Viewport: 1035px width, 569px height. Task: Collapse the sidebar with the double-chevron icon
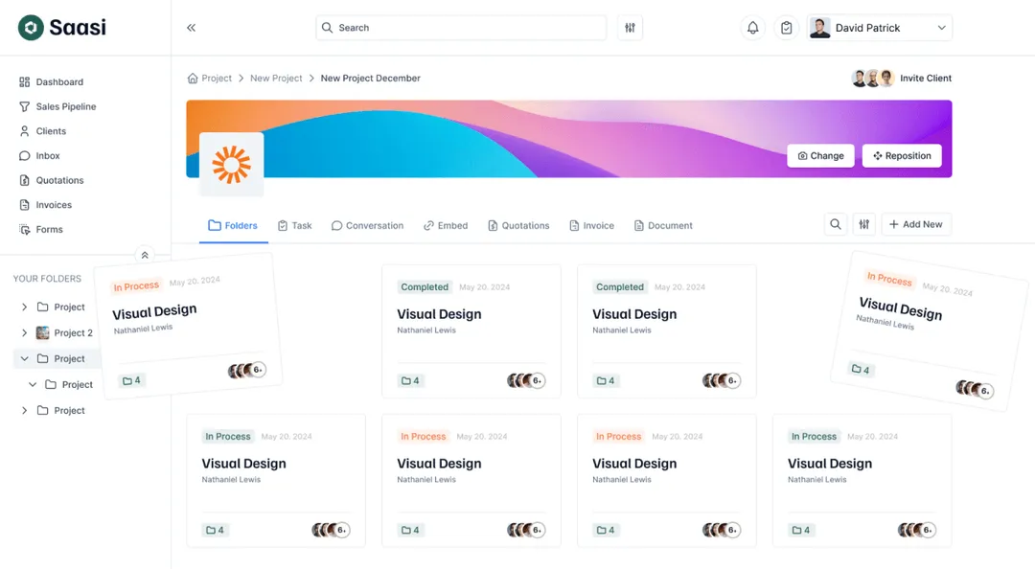click(192, 28)
